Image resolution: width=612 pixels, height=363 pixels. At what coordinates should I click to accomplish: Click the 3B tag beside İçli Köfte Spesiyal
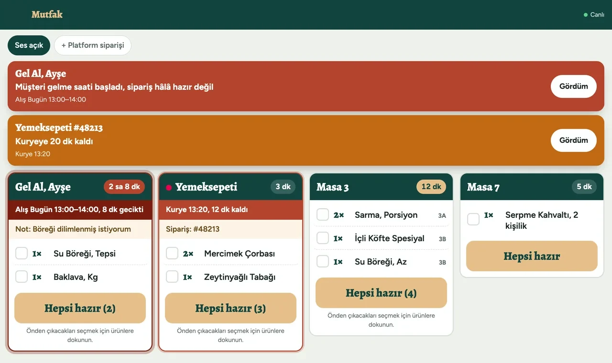click(x=442, y=239)
